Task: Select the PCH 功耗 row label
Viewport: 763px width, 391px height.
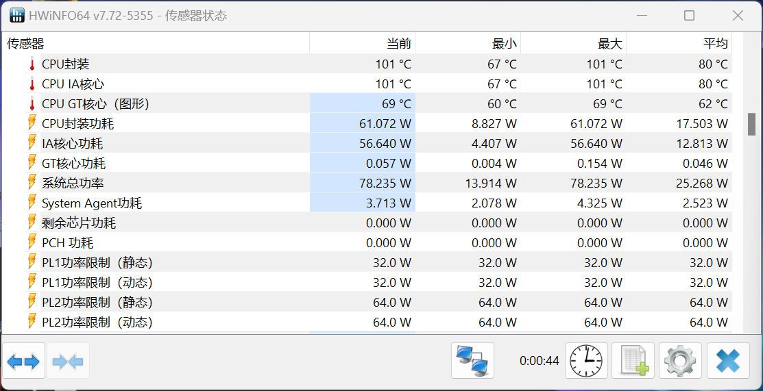Action: (68, 242)
